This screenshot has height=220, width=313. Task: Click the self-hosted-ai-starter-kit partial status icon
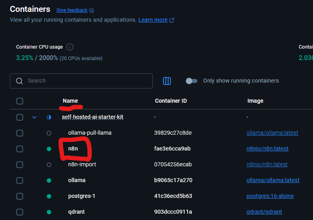49,117
